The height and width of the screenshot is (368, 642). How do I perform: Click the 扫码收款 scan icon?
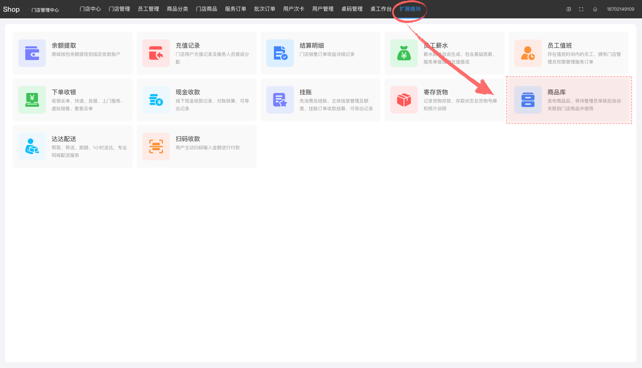click(156, 147)
